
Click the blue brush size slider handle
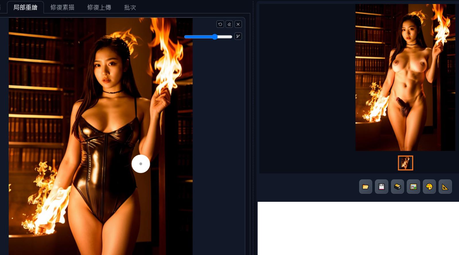tap(215, 37)
